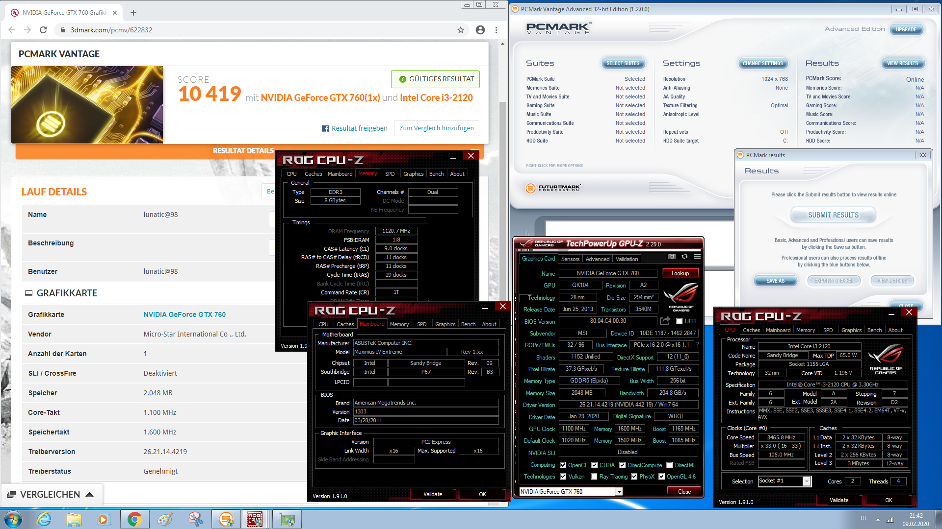Click VIEW RESULTS in PCMark Vantage
The image size is (942, 529).
pyautogui.click(x=902, y=63)
